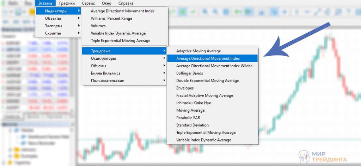
Task: Expand the Эксперты submenu
Action: click(x=54, y=26)
